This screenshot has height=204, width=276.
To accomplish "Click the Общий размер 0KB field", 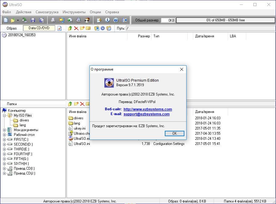I will (168, 20).
